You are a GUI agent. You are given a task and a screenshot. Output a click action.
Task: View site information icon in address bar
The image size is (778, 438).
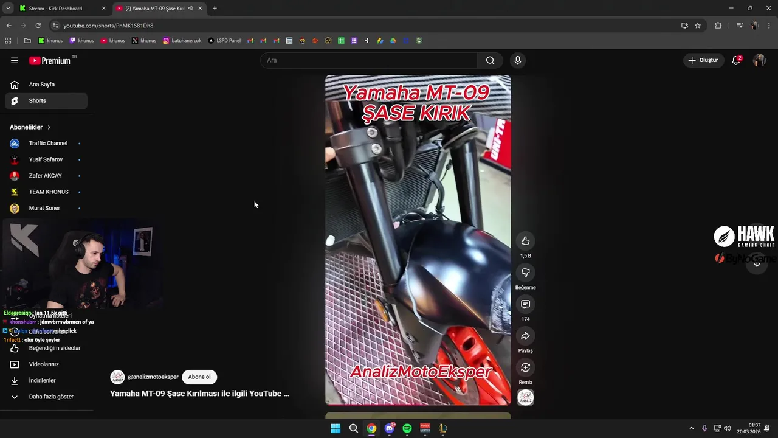point(55,26)
